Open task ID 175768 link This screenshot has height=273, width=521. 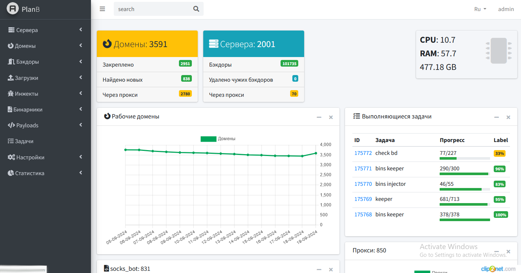pyautogui.click(x=363, y=214)
